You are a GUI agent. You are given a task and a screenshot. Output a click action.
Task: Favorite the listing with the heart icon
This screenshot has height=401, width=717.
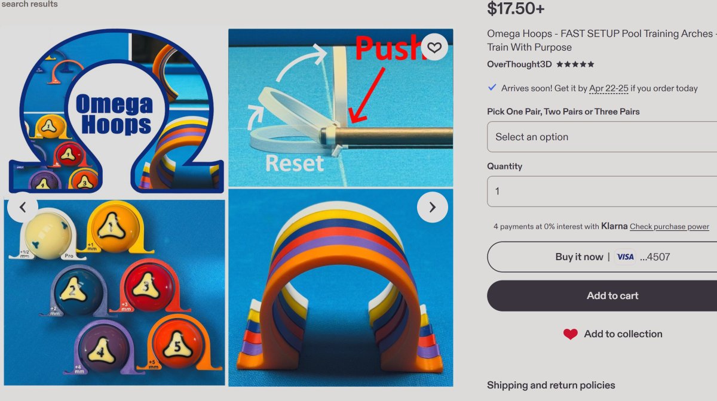coord(434,47)
